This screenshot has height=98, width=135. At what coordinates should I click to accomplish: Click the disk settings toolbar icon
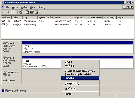click(37, 12)
